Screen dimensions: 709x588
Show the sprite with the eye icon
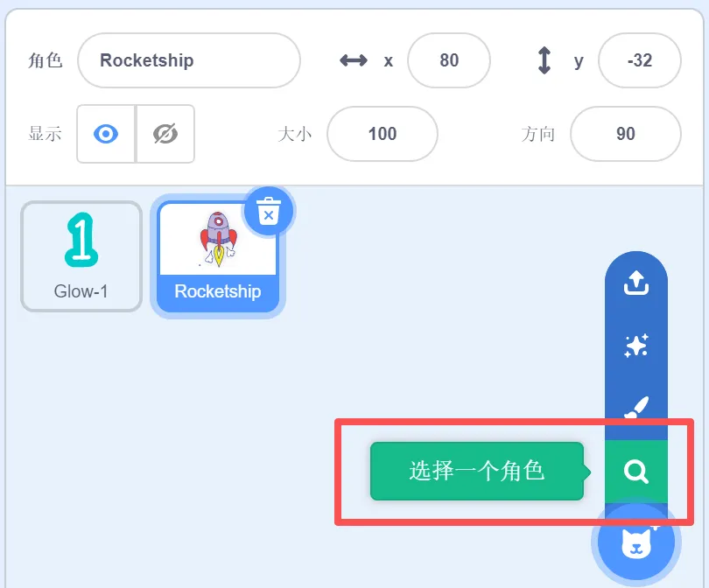pos(106,134)
